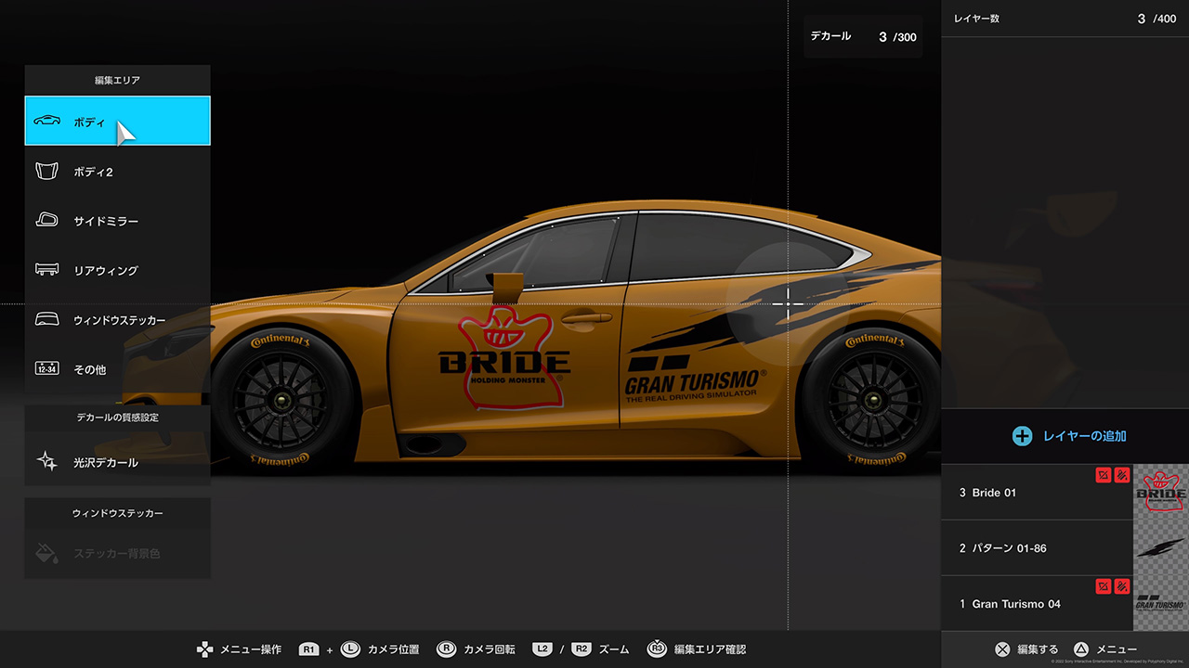Click the L stick カメラ位置 icon
1189x668 pixels.
click(349, 649)
